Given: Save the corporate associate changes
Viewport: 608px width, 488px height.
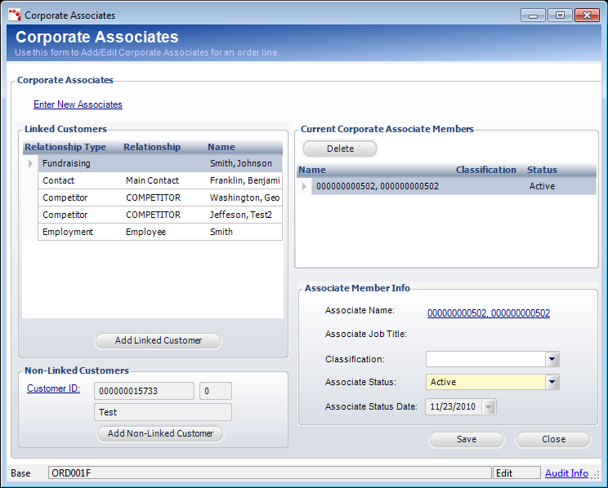Looking at the screenshot, I should (x=467, y=439).
